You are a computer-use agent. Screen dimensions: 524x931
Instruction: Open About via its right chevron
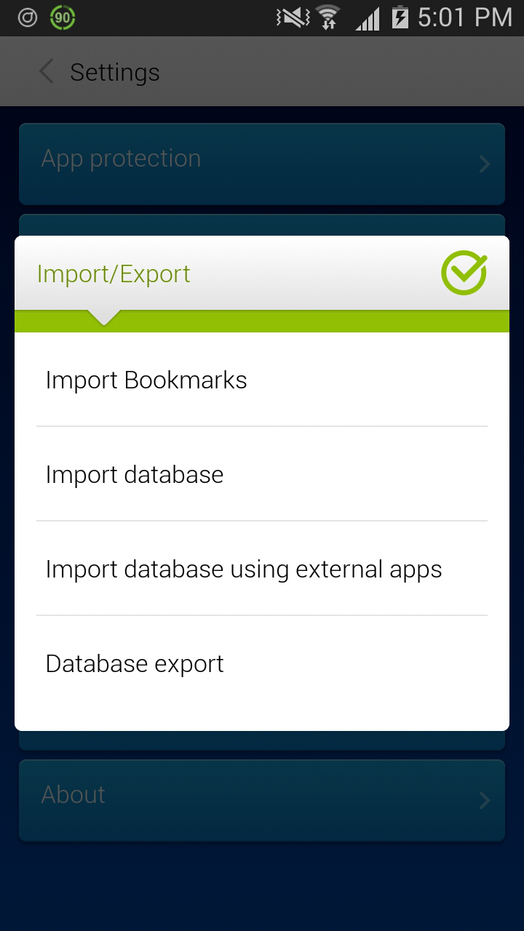click(485, 801)
